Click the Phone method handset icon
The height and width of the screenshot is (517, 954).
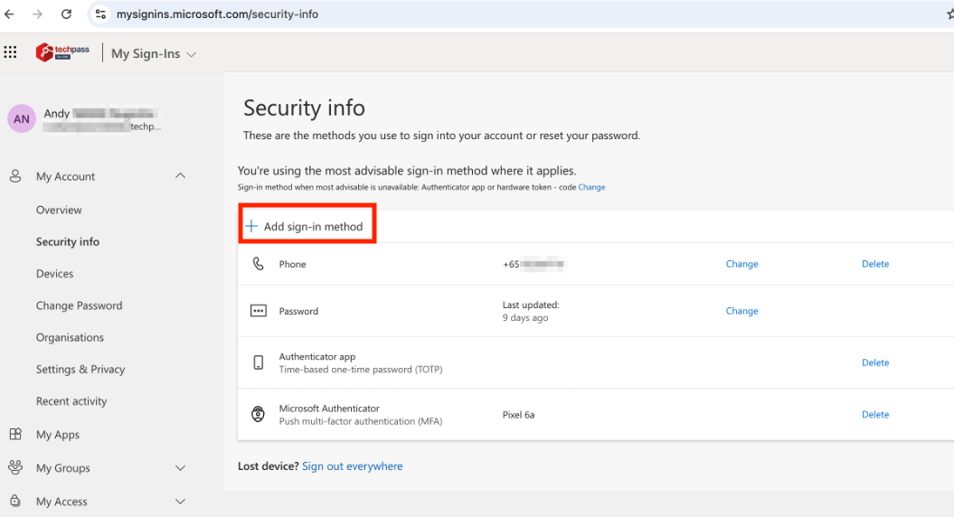tap(259, 264)
